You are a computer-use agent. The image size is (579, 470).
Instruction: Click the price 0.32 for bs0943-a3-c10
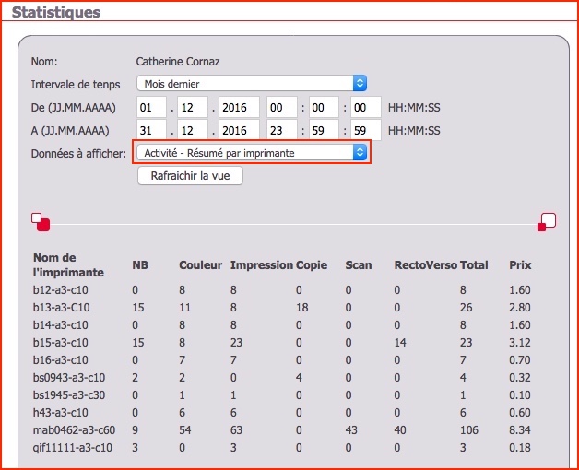click(x=520, y=377)
